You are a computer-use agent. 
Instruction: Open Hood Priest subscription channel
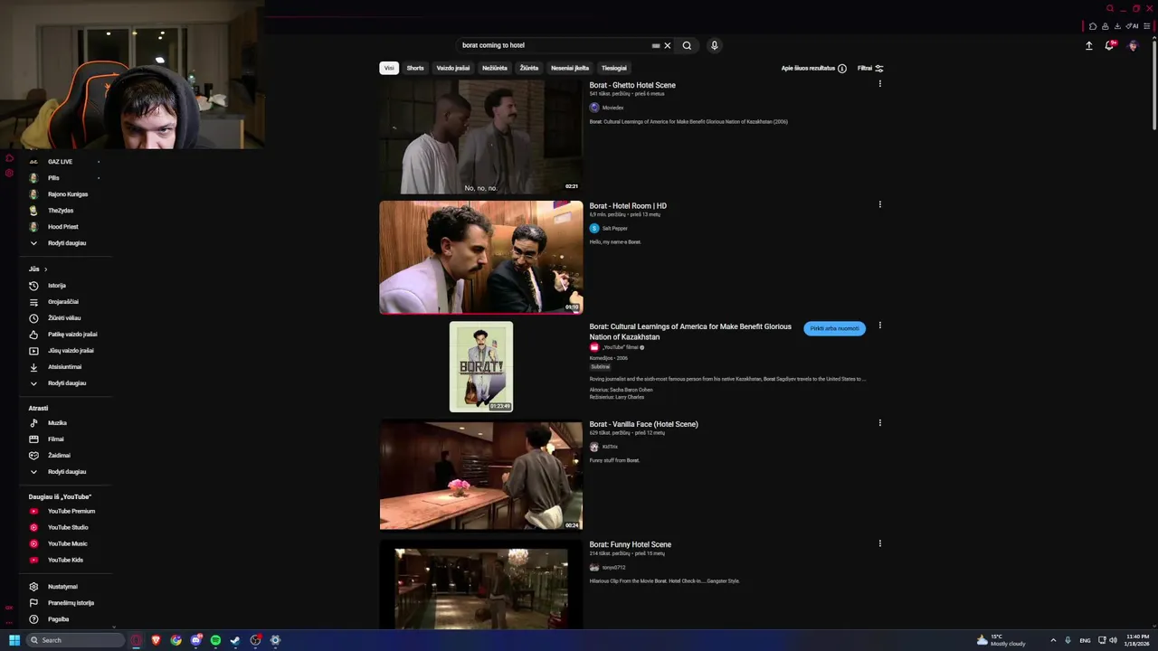coord(63,227)
